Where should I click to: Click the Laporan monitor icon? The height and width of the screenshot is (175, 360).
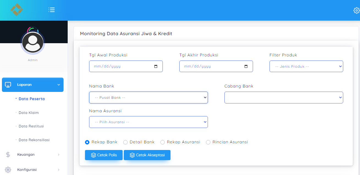(8, 85)
